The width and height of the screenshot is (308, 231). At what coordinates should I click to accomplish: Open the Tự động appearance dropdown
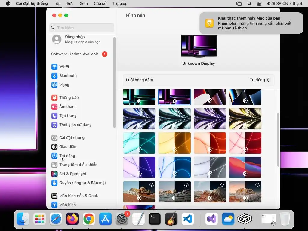coord(260,80)
